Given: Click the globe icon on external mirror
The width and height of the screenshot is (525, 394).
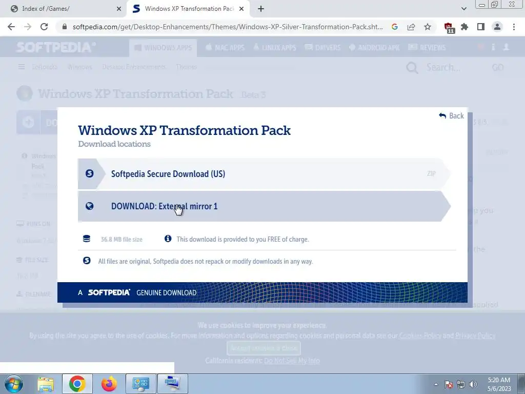Looking at the screenshot, I should point(89,206).
